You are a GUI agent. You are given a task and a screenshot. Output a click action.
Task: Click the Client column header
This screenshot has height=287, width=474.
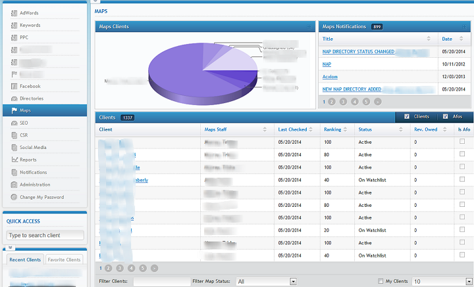click(105, 129)
